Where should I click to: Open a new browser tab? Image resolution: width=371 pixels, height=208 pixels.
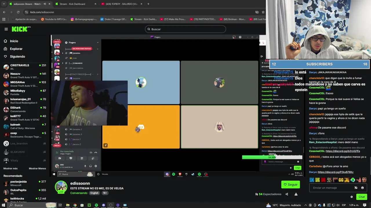pos(148,4)
